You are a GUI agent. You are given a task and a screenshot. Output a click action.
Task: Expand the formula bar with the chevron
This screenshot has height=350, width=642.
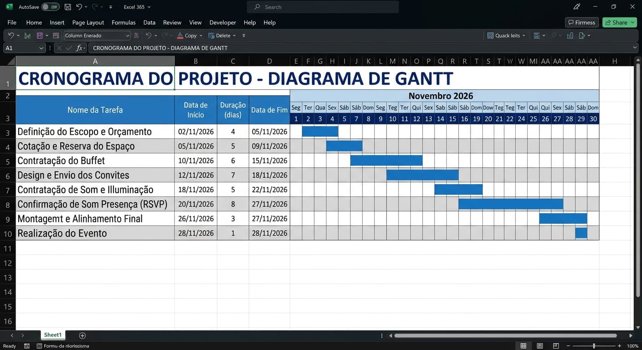pos(635,48)
